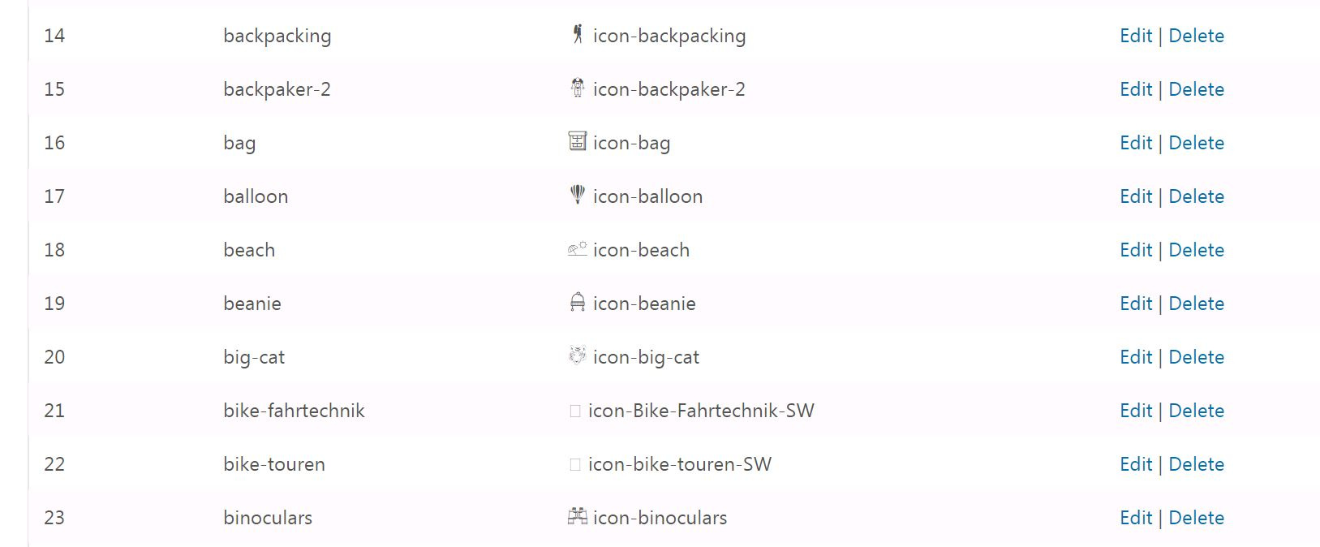Delete the binoculars entry
This screenshot has width=1320, height=547.
click(x=1196, y=518)
